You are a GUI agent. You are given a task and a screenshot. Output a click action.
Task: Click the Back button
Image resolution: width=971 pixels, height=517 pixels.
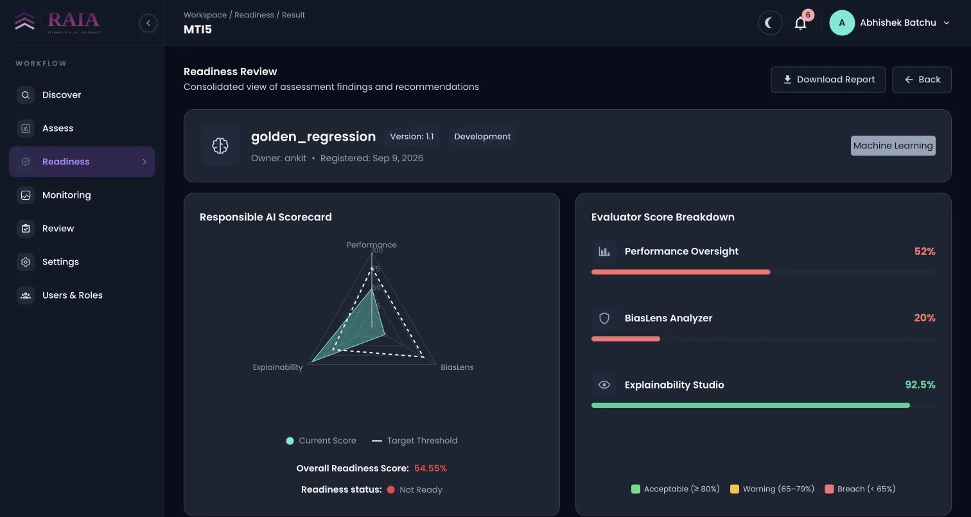pyautogui.click(x=922, y=80)
